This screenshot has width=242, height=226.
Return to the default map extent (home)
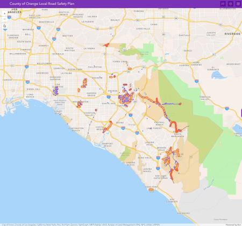tap(5, 26)
